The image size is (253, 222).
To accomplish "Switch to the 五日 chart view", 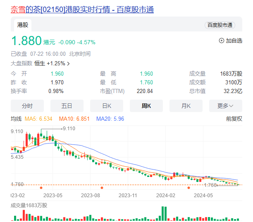I will (67, 105).
